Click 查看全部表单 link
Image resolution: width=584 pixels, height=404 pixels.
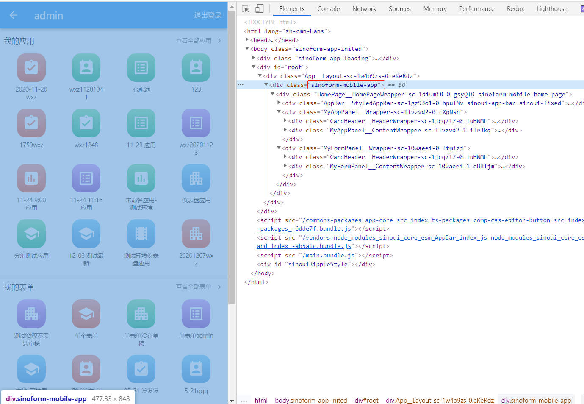198,287
